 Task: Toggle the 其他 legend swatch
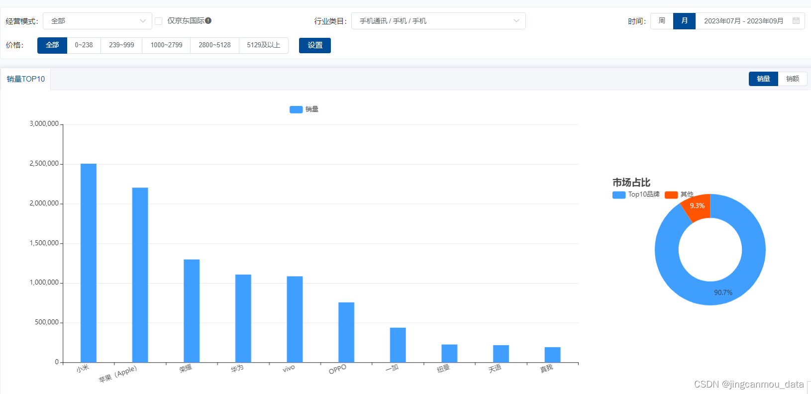pos(671,195)
